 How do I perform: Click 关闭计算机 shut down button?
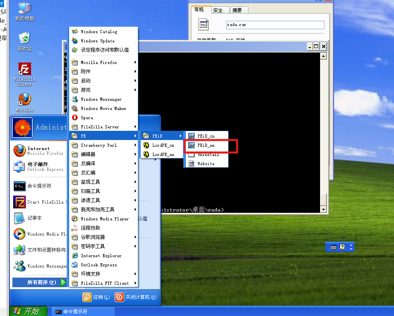[x=136, y=297]
